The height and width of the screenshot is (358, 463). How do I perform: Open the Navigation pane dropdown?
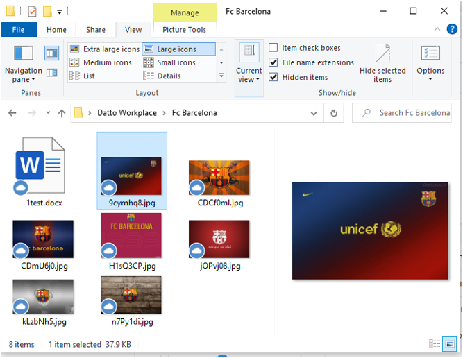tap(23, 75)
